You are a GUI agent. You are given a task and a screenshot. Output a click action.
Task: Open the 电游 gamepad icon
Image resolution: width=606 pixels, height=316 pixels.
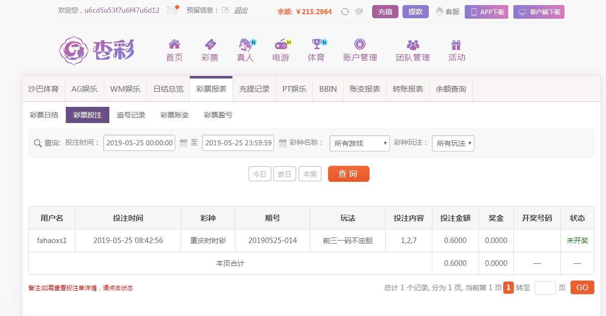(282, 44)
